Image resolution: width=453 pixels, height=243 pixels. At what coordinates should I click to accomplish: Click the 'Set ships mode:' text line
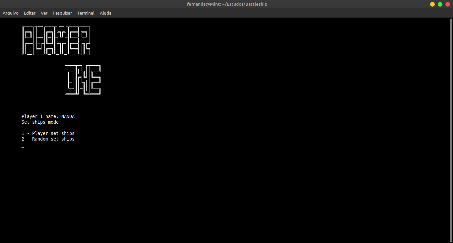41,122
